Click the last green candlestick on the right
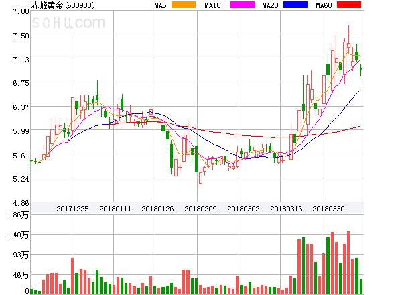 click(x=361, y=69)
